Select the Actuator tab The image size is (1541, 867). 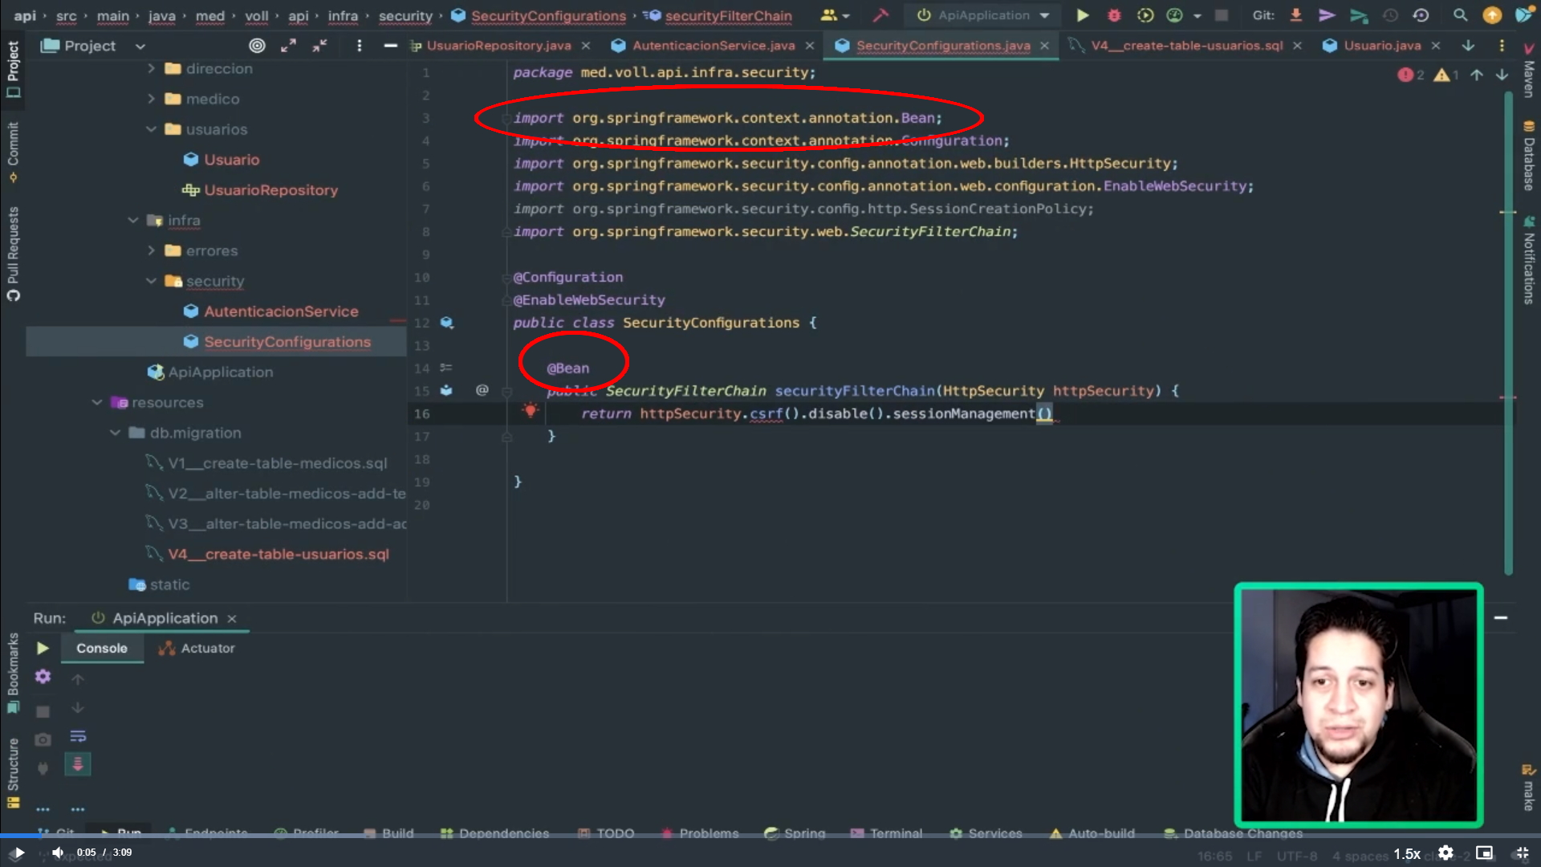click(197, 649)
